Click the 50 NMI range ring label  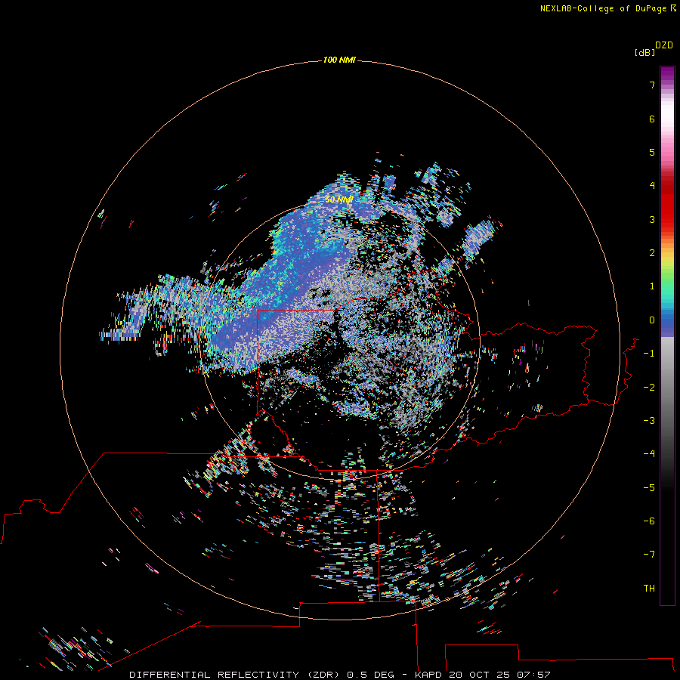339,200
